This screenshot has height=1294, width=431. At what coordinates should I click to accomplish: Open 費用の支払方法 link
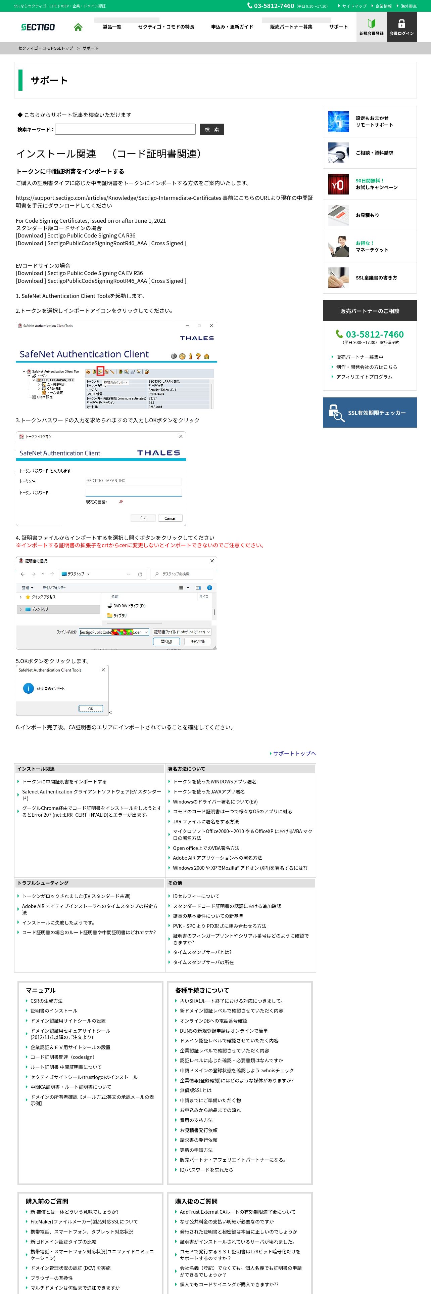(x=196, y=1120)
